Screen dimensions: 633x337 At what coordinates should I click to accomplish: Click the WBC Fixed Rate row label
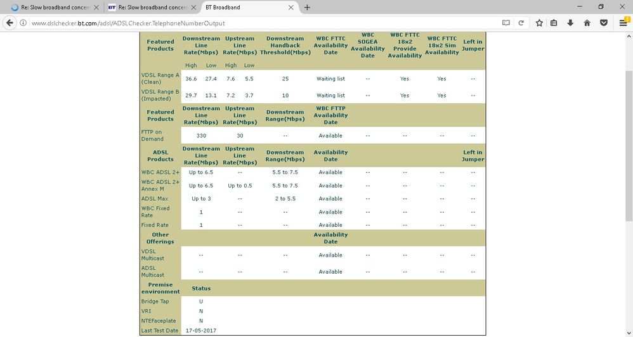pos(155,212)
